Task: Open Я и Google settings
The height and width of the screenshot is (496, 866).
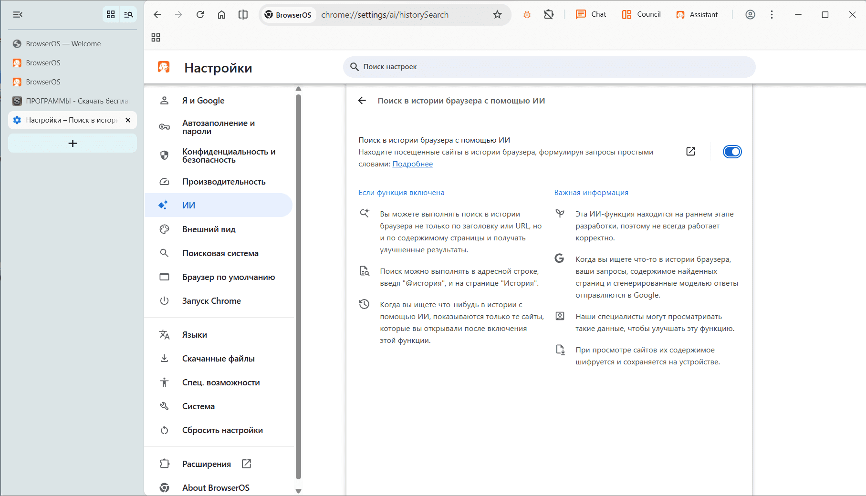Action: (219, 101)
